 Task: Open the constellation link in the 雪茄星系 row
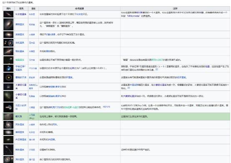tap(32, 51)
